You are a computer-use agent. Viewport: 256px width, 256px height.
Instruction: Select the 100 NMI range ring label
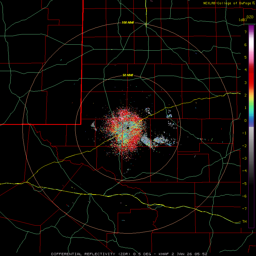[x=128, y=22]
